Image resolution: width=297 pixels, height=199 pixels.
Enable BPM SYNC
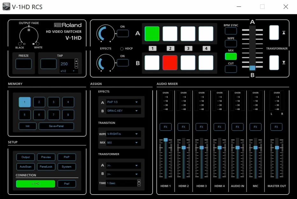click(231, 31)
